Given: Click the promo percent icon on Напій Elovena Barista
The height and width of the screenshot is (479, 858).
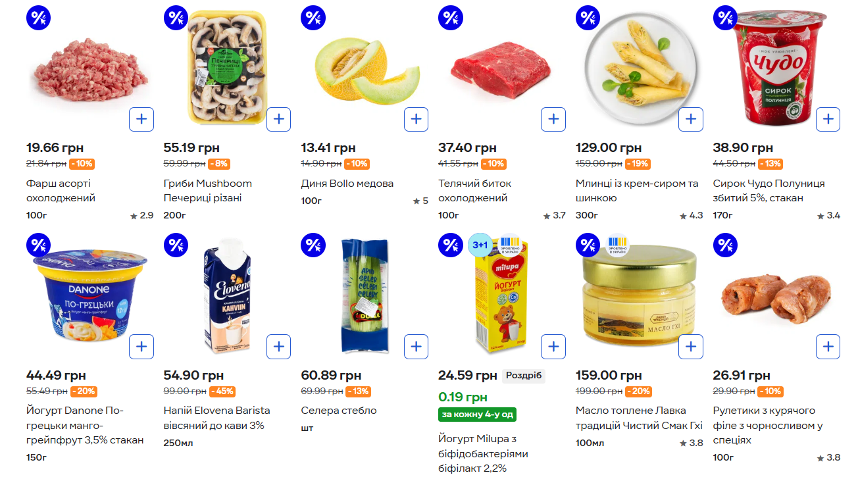Looking at the screenshot, I should (x=176, y=245).
